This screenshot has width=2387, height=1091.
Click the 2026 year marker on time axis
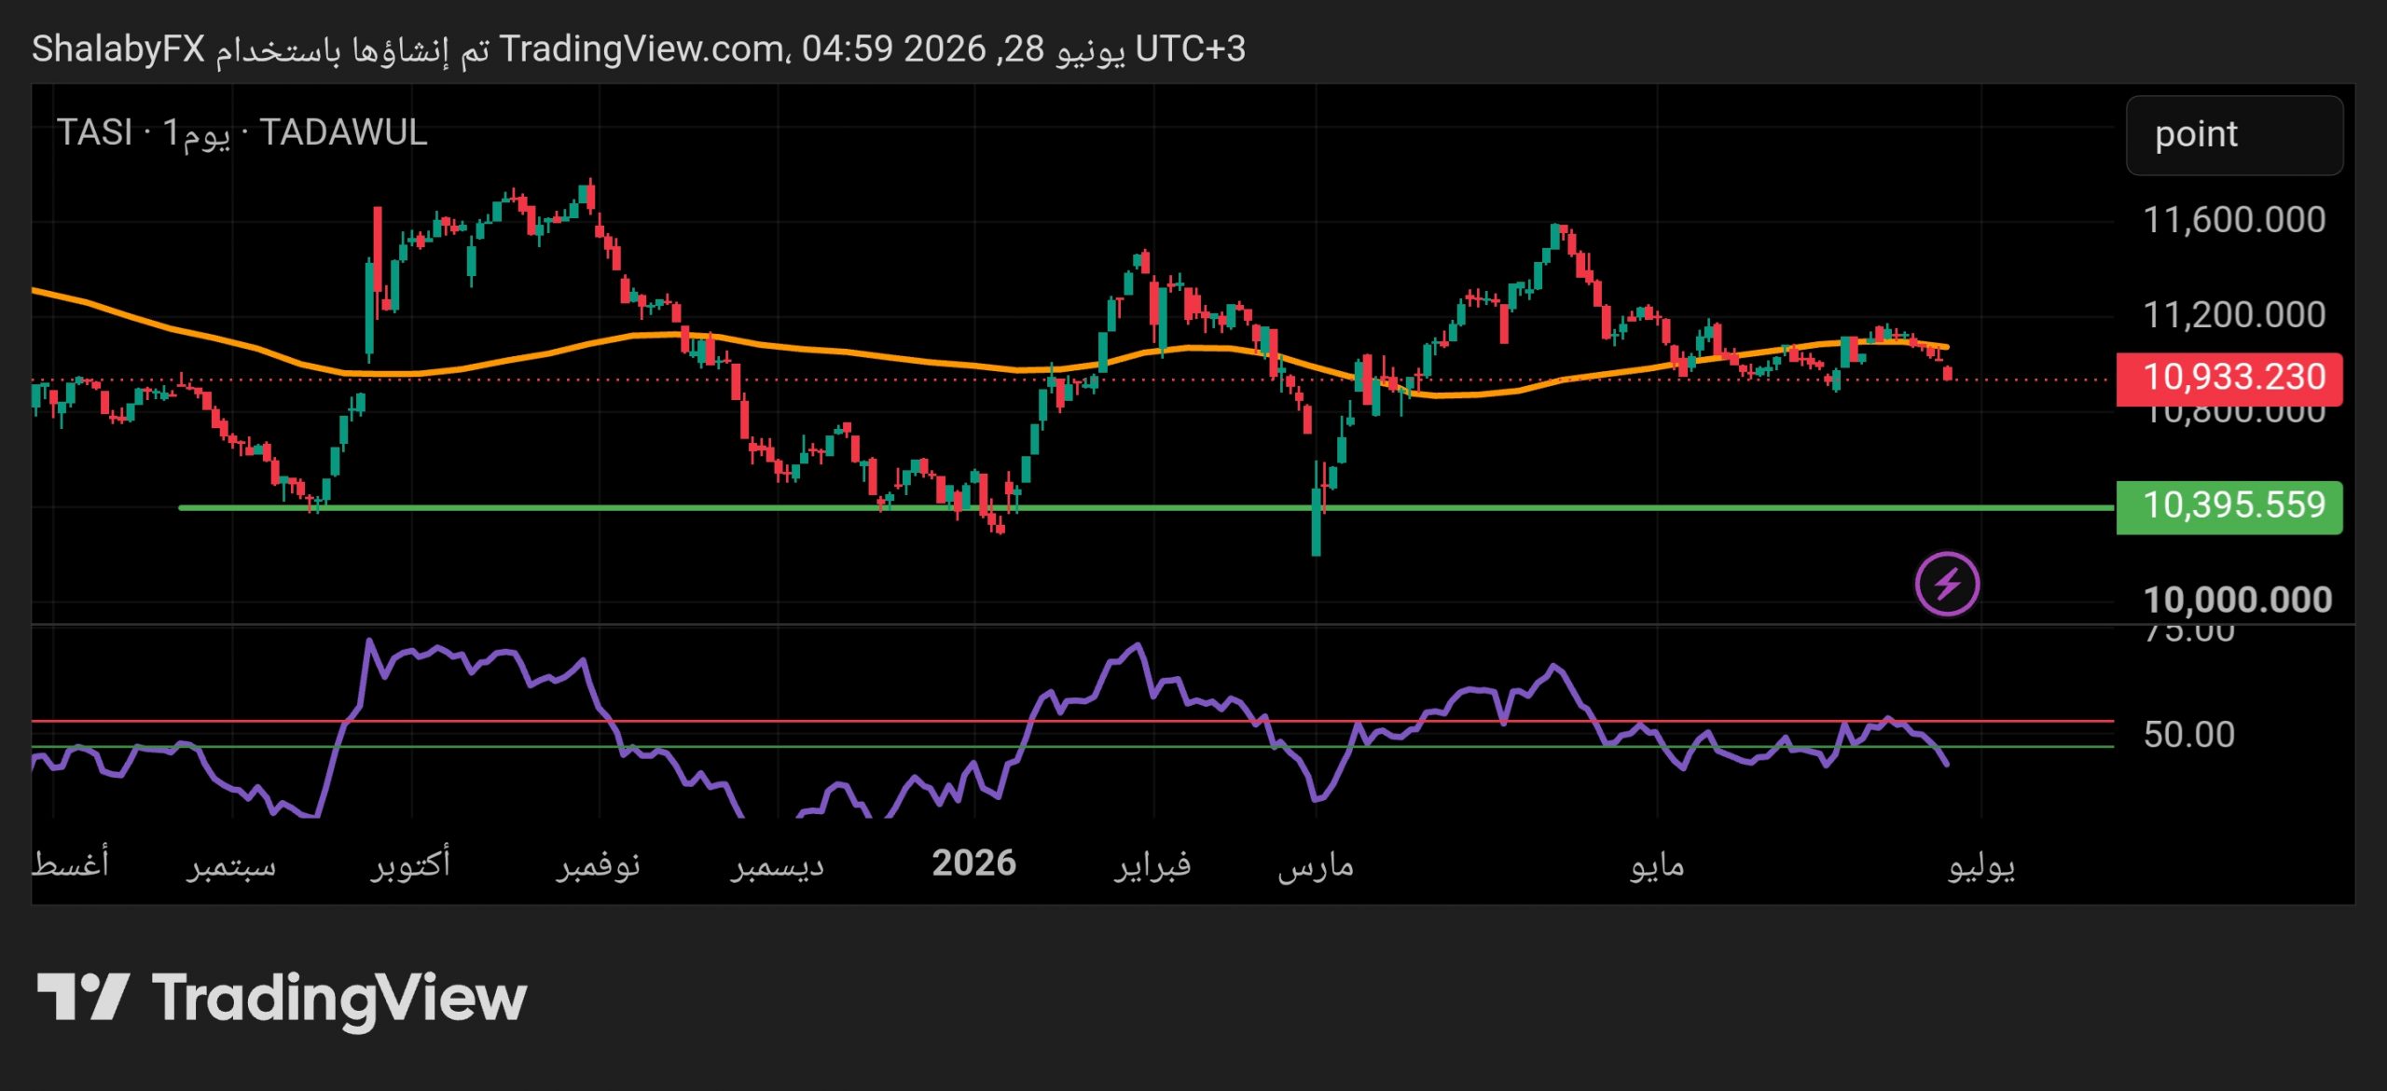click(973, 863)
